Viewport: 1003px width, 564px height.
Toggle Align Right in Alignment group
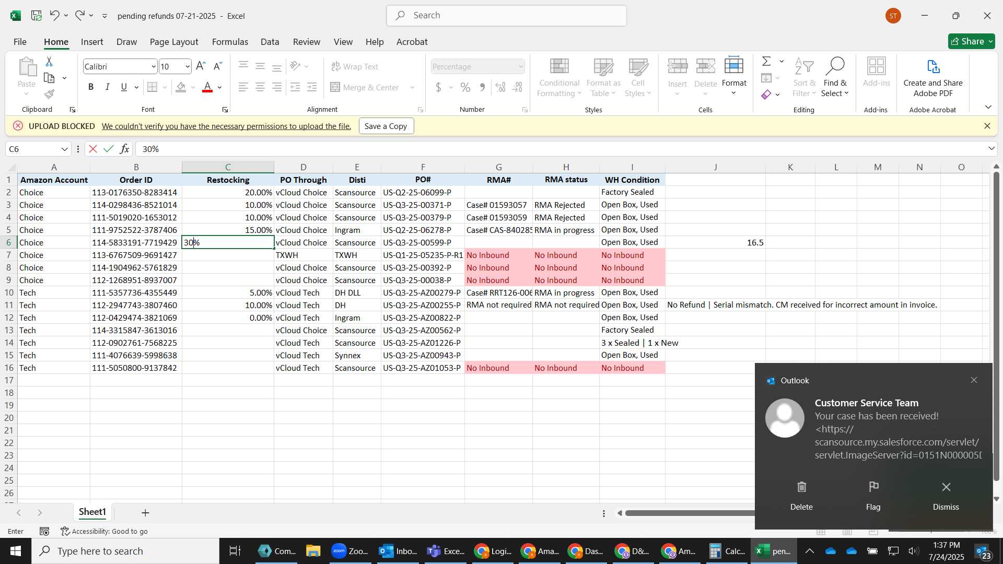pos(277,87)
